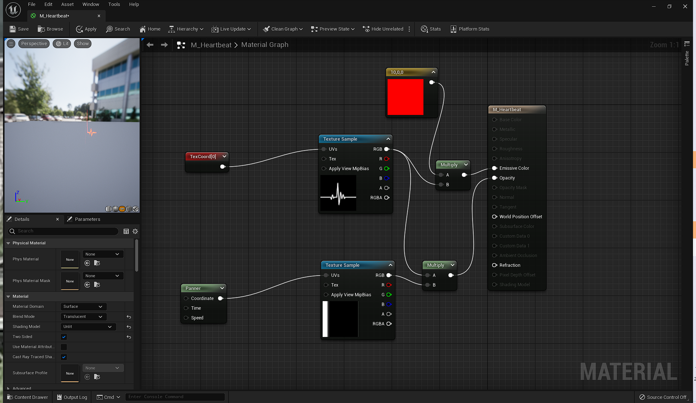This screenshot has height=403, width=696.
Task: Uncheck the Two Sided checkbox
Action: click(64, 337)
